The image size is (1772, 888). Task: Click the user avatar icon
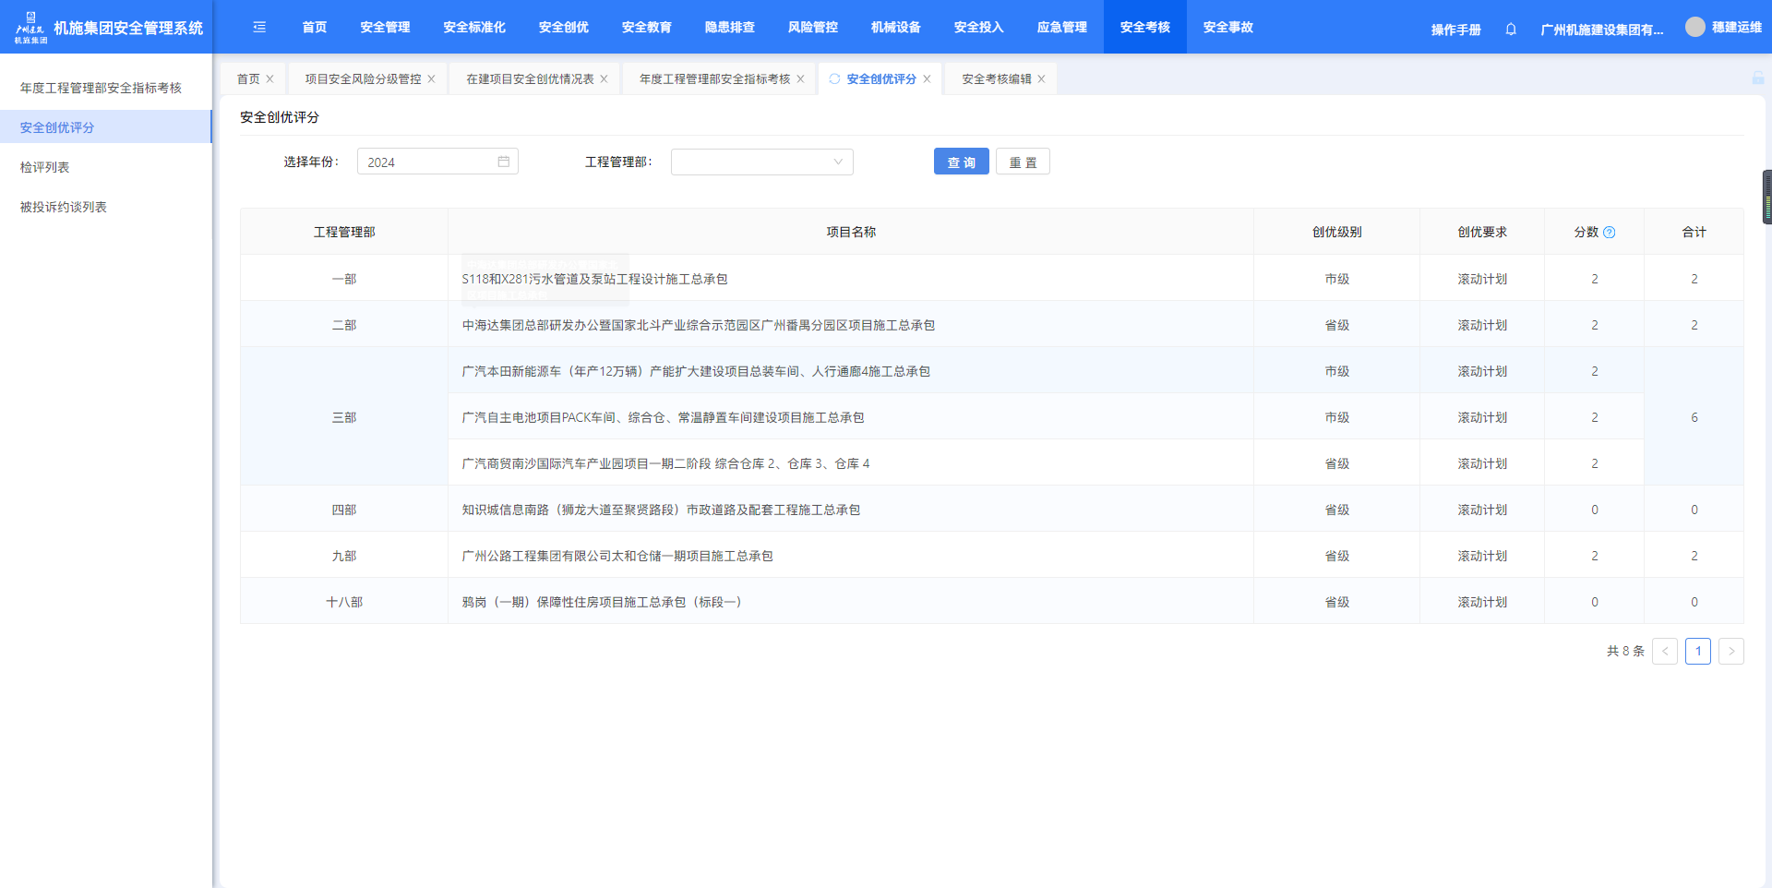pos(1694,27)
